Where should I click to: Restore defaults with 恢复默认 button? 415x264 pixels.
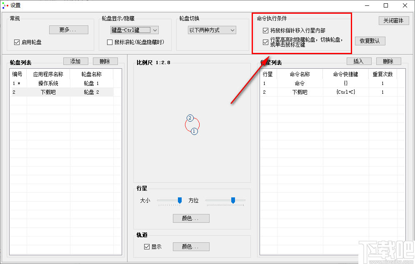click(x=370, y=41)
